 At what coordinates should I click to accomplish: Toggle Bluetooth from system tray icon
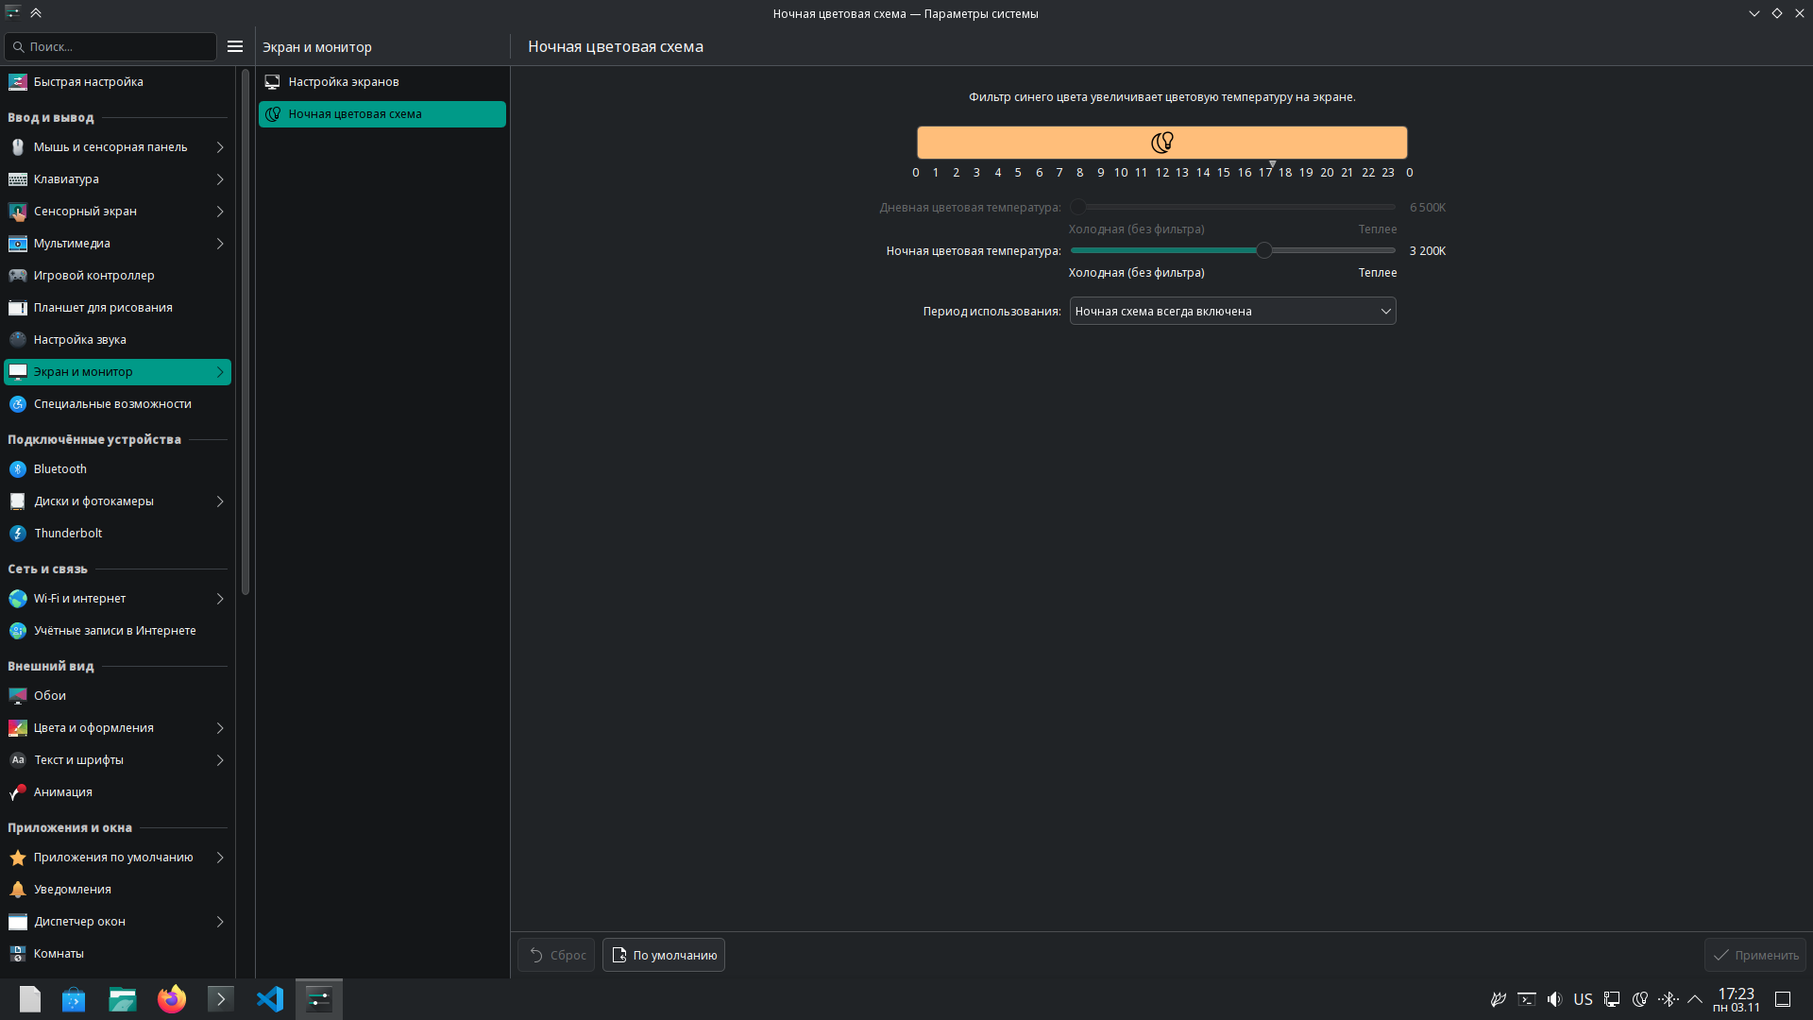pos(1669,999)
